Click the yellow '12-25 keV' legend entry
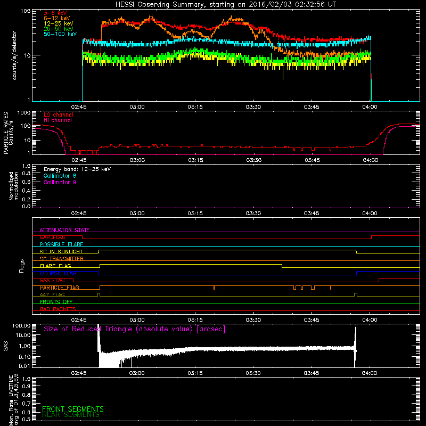The image size is (426, 426). coord(59,23)
